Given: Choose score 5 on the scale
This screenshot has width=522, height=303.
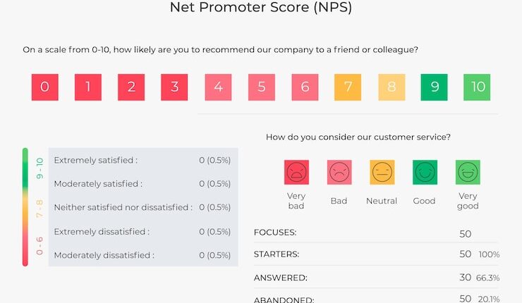Looking at the screenshot, I should click(261, 87).
